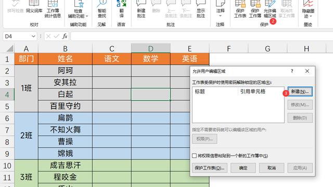Select column B header

[65, 48]
